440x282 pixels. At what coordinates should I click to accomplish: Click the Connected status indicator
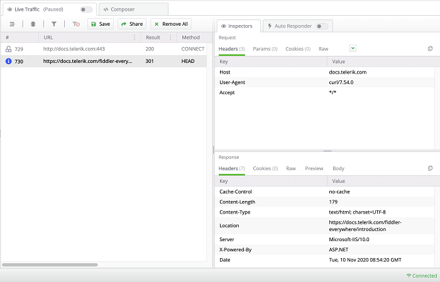[422, 276]
